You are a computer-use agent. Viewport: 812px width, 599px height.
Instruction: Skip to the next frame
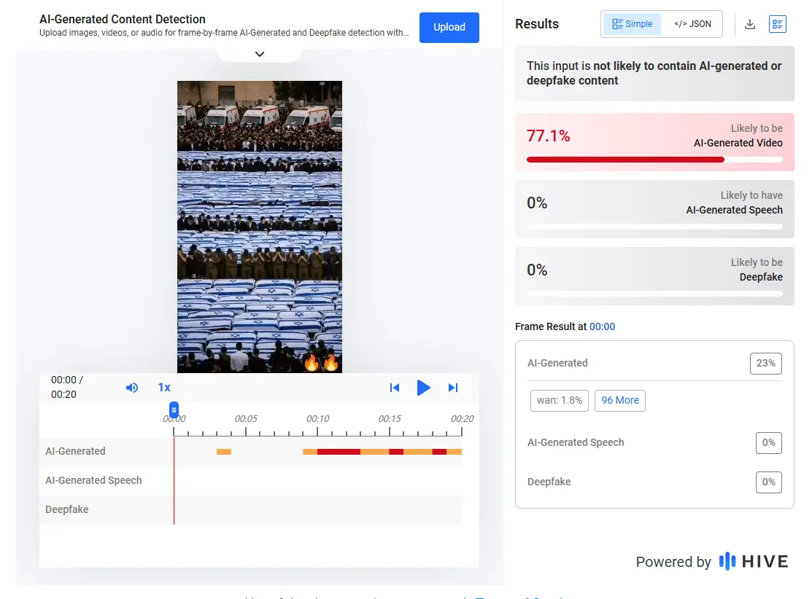(453, 388)
